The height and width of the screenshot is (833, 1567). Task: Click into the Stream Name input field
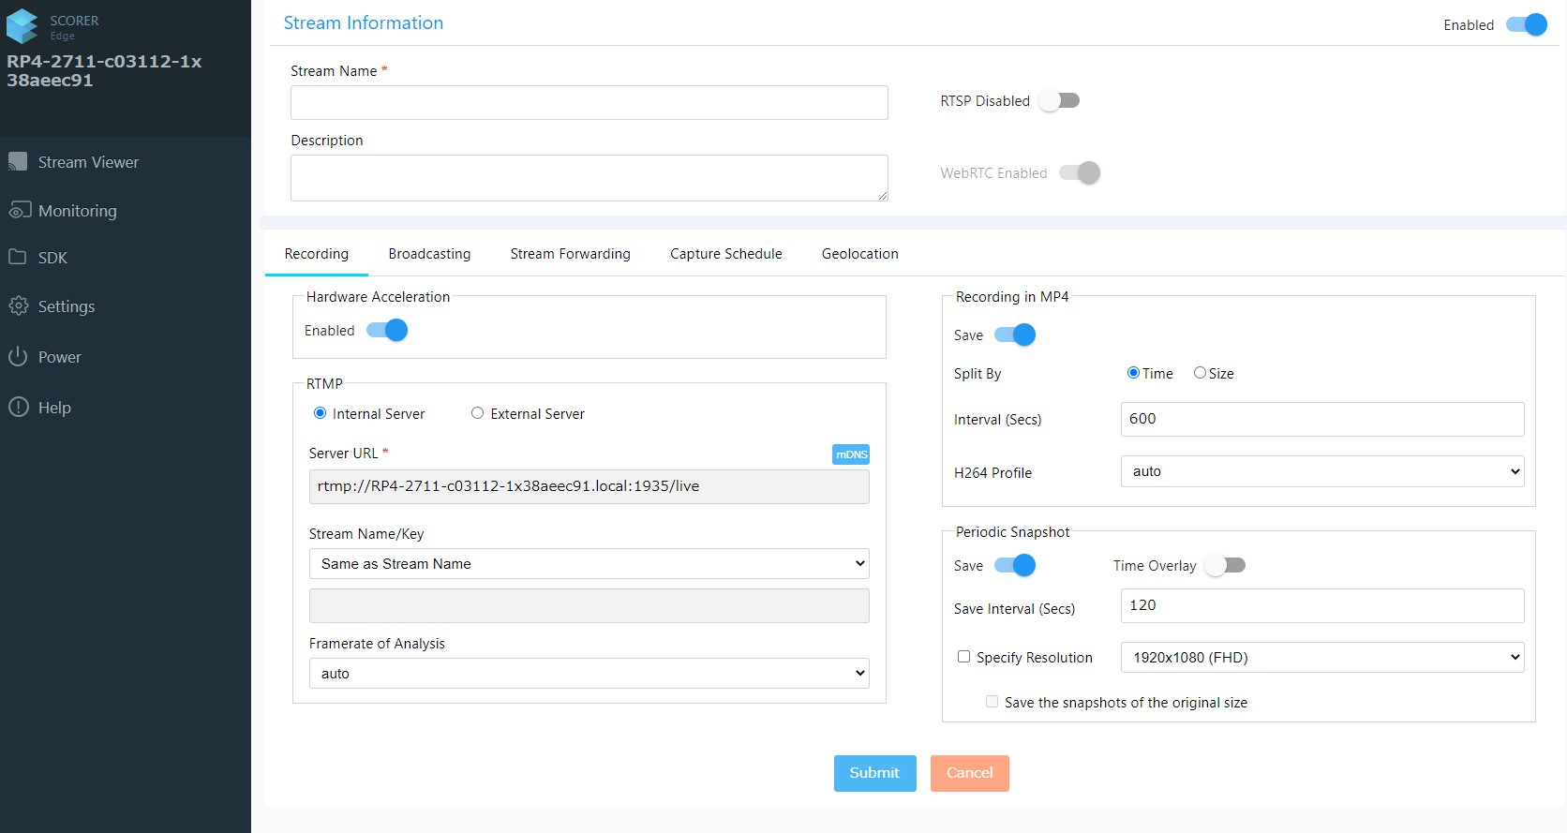click(x=589, y=103)
